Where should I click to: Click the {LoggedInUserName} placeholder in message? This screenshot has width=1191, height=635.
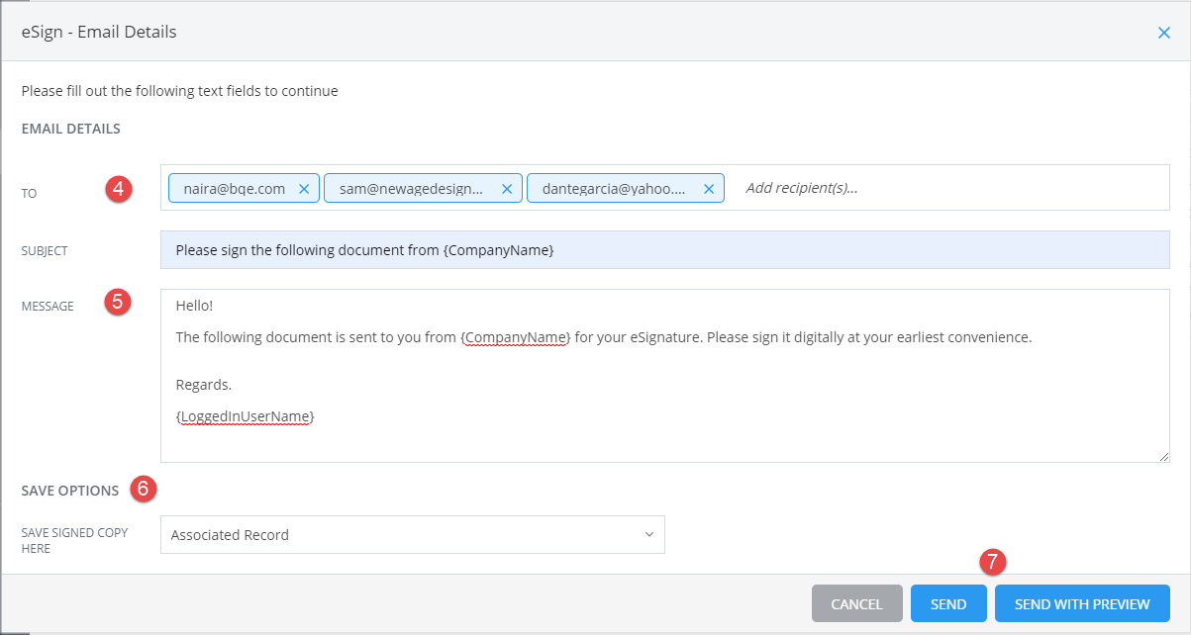click(246, 417)
